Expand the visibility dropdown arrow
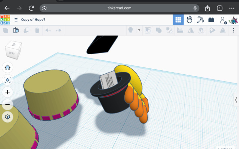Viewport: 239px width, 149px height. point(139,30)
